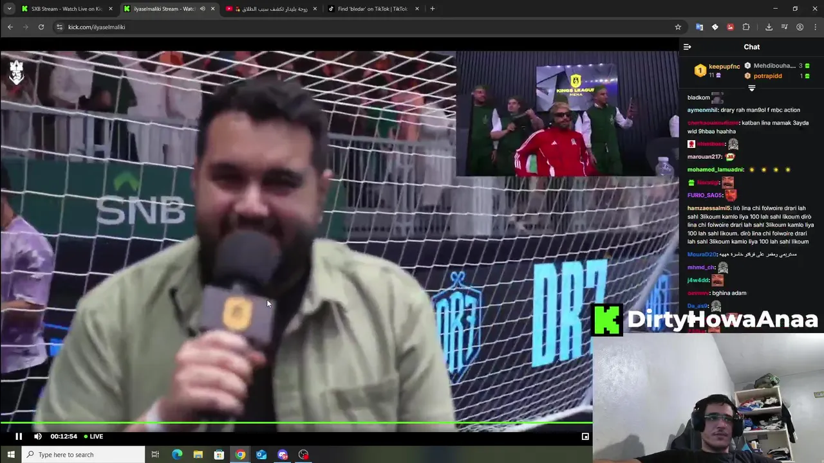The width and height of the screenshot is (824, 463).
Task: Open the red image extension icon
Action: (730, 27)
